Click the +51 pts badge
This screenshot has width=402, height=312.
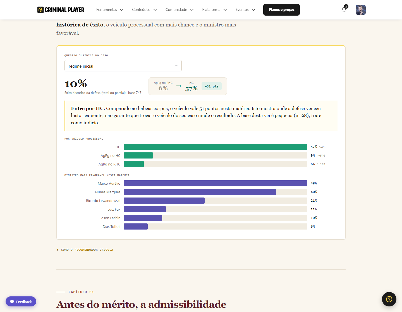[x=212, y=86]
